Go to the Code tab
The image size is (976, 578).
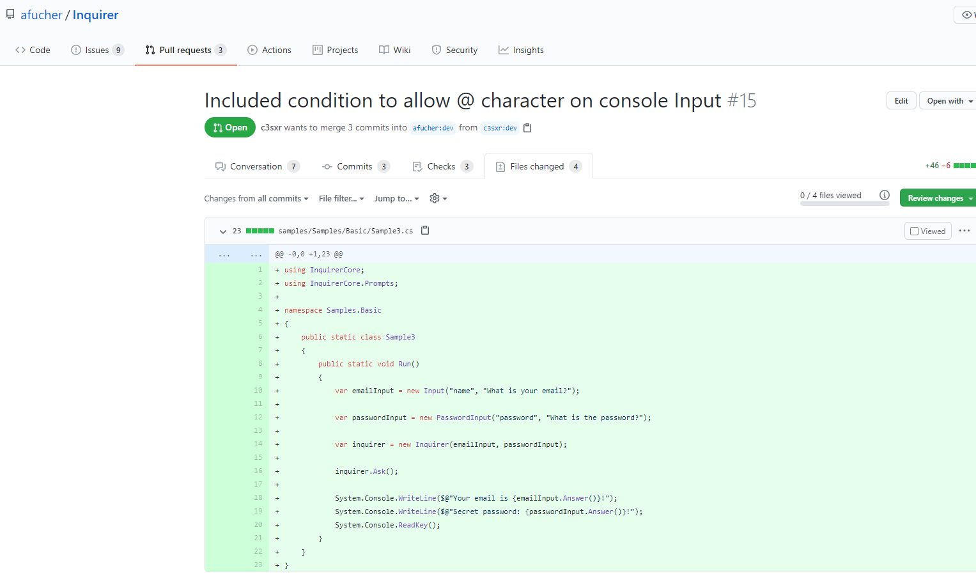click(x=33, y=50)
